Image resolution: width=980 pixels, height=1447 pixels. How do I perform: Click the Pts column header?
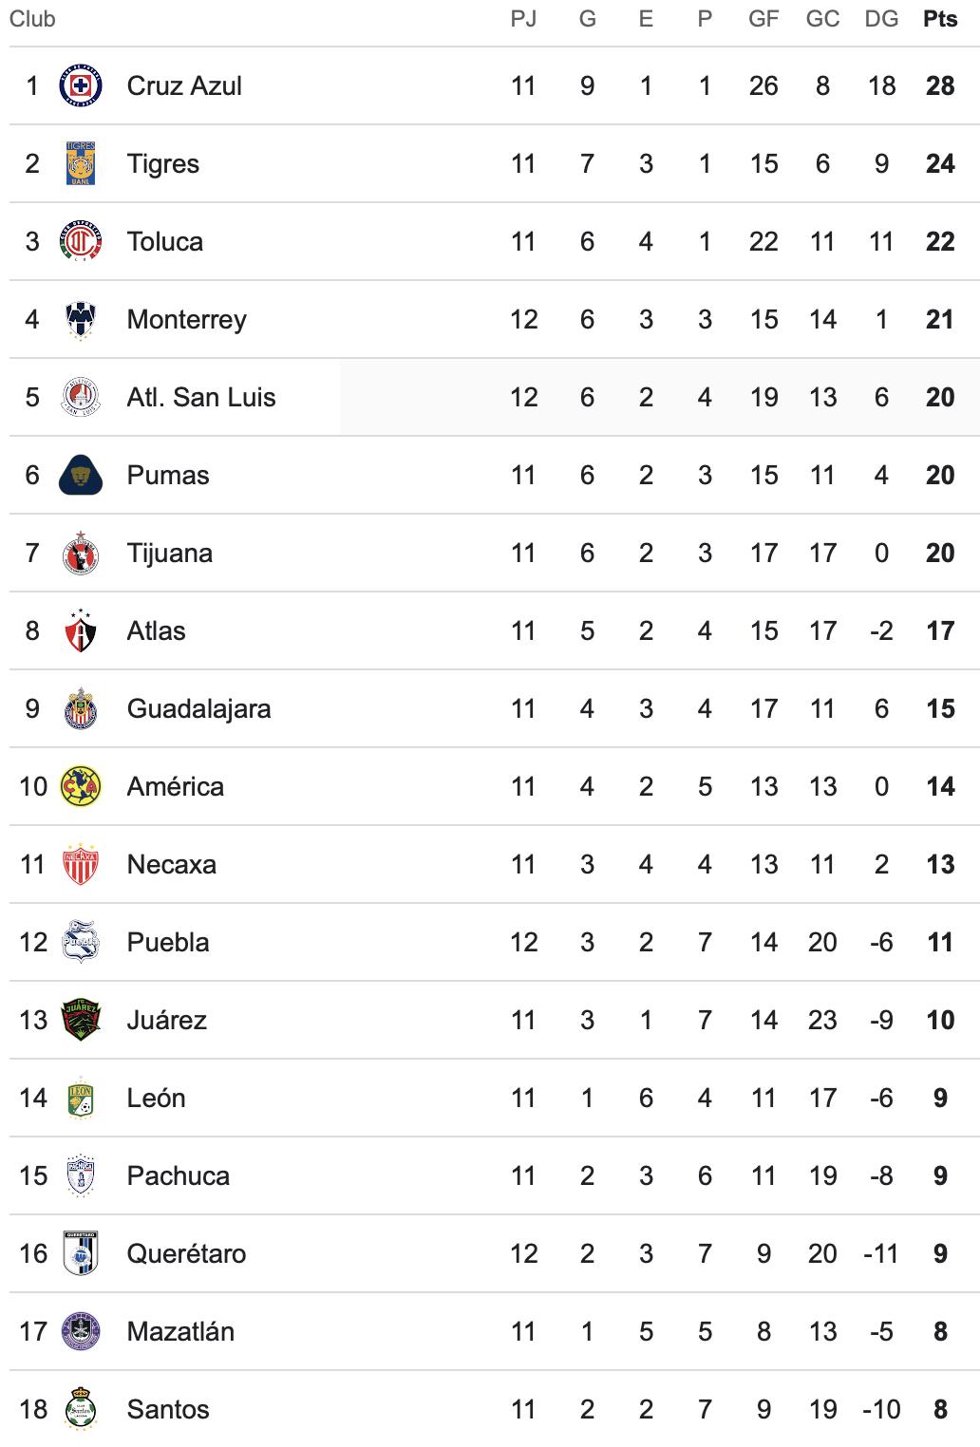940,19
